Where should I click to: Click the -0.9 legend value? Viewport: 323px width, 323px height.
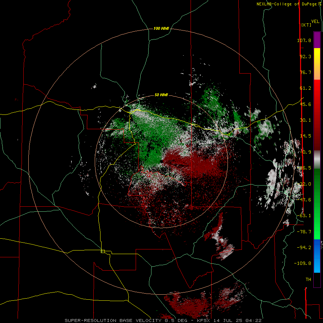pos(305,152)
